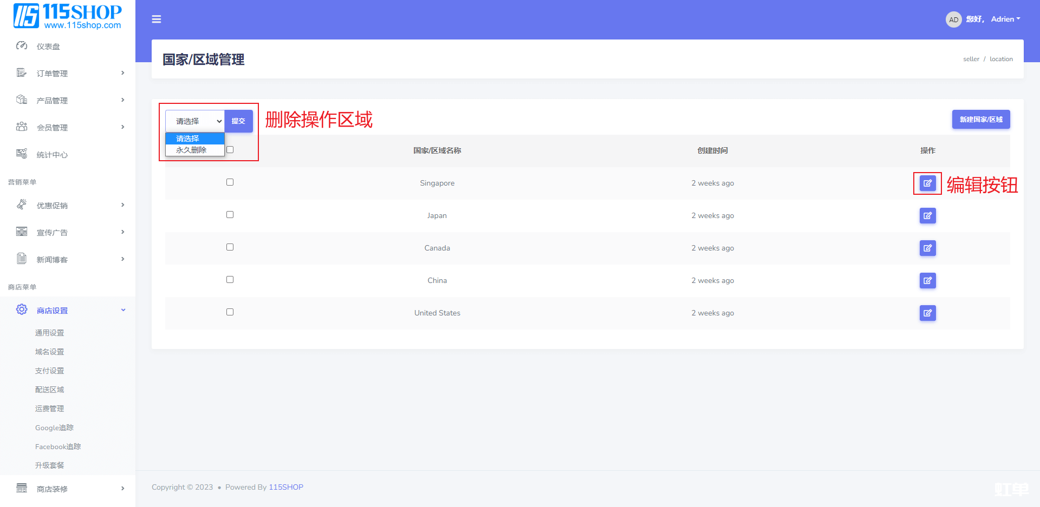Expand 商店装修 submenu chevron
Image resolution: width=1040 pixels, height=507 pixels.
tap(123, 489)
